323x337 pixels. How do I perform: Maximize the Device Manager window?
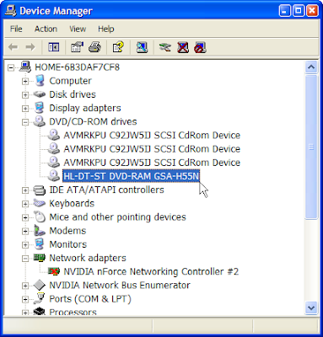[x=299, y=11]
